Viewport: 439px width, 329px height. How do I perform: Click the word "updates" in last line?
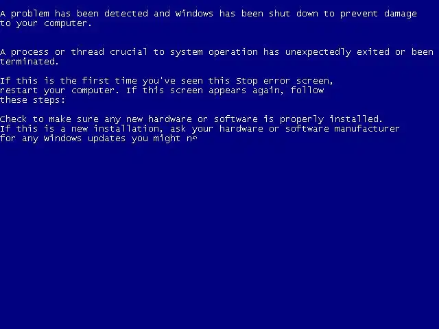[106, 139]
